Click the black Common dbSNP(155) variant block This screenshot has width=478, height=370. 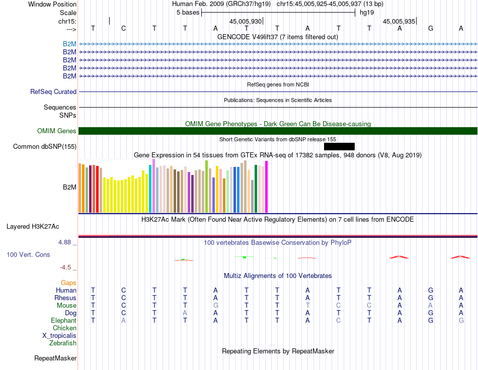click(x=339, y=146)
